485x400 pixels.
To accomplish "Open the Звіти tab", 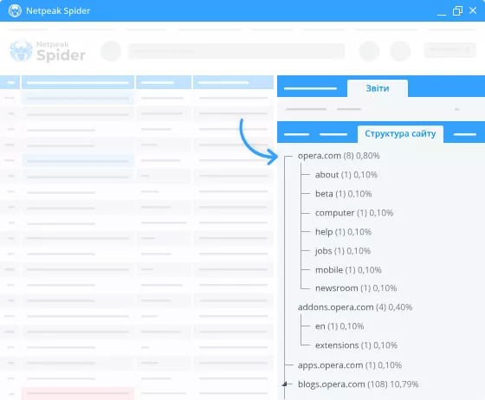I will pyautogui.click(x=378, y=88).
